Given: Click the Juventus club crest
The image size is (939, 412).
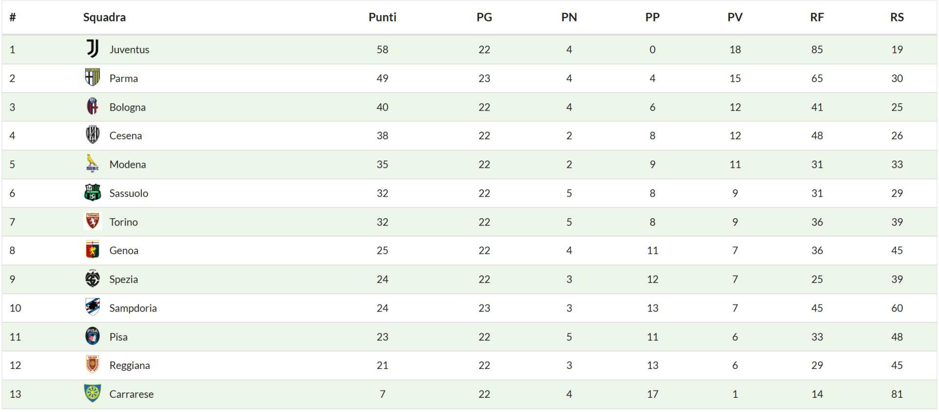Looking at the screenshot, I should click(x=92, y=49).
